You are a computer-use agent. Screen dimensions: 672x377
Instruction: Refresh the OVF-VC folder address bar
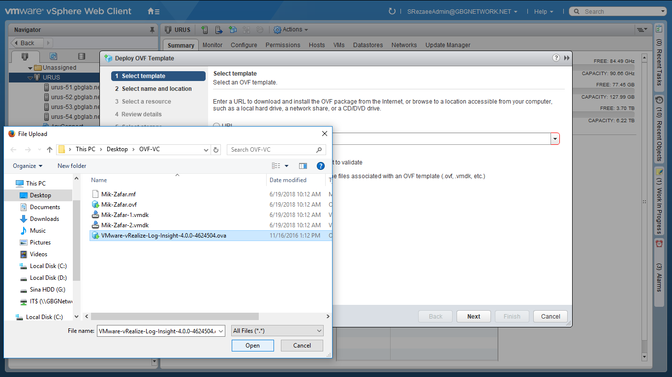[x=216, y=150]
